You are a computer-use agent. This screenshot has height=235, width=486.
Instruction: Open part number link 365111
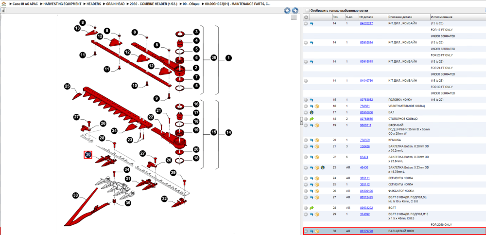pyautogui.click(x=364, y=178)
